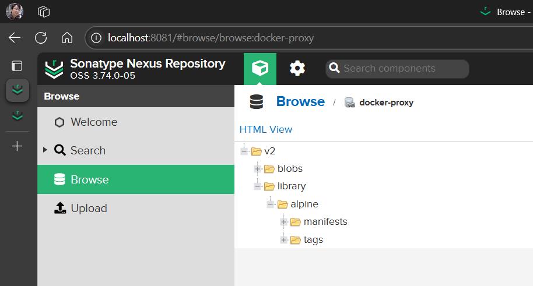Image resolution: width=533 pixels, height=286 pixels.
Task: Open the administration gear icon
Action: tap(297, 69)
